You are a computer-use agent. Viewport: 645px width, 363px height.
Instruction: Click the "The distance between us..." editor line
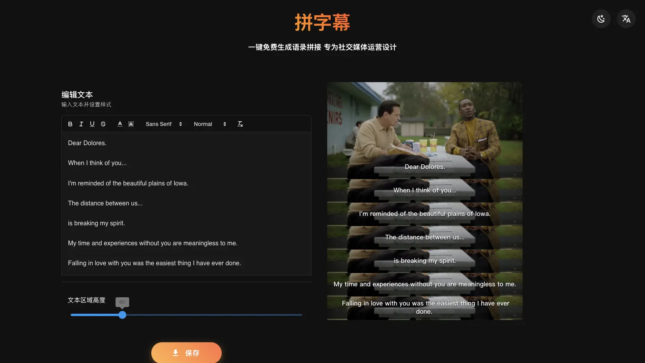coord(105,203)
